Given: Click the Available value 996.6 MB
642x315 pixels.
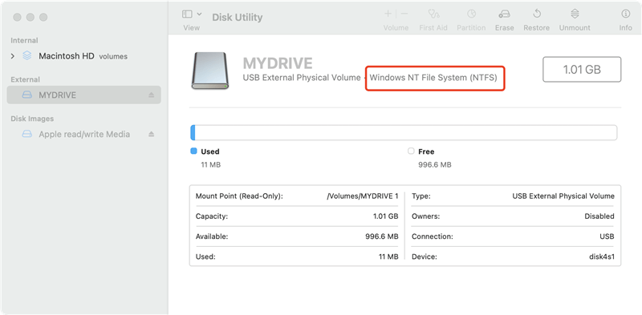Looking at the screenshot, I should click(x=382, y=236).
